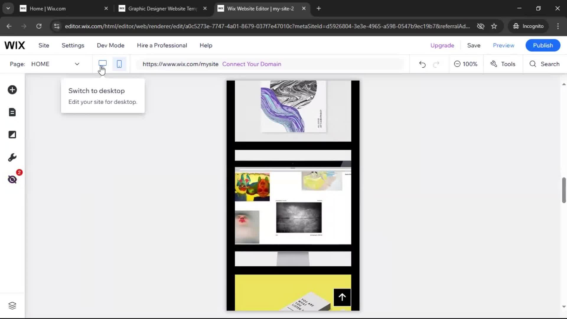Click the scrollbar up arrow
The width and height of the screenshot is (567, 319).
pos(564,84)
